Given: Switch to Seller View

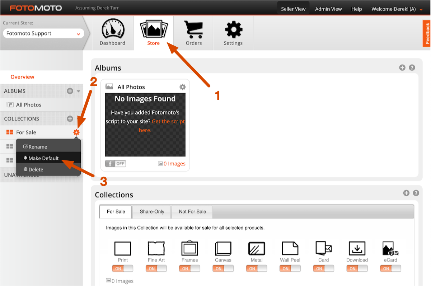Looking at the screenshot, I should pos(293,9).
